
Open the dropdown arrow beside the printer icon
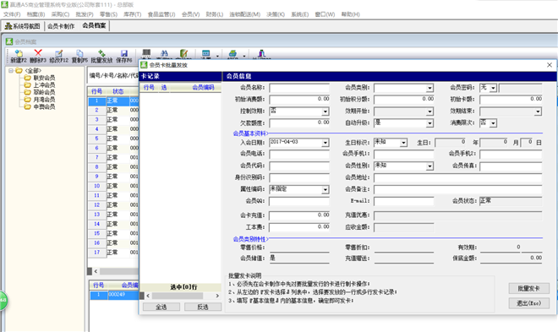pos(244,56)
